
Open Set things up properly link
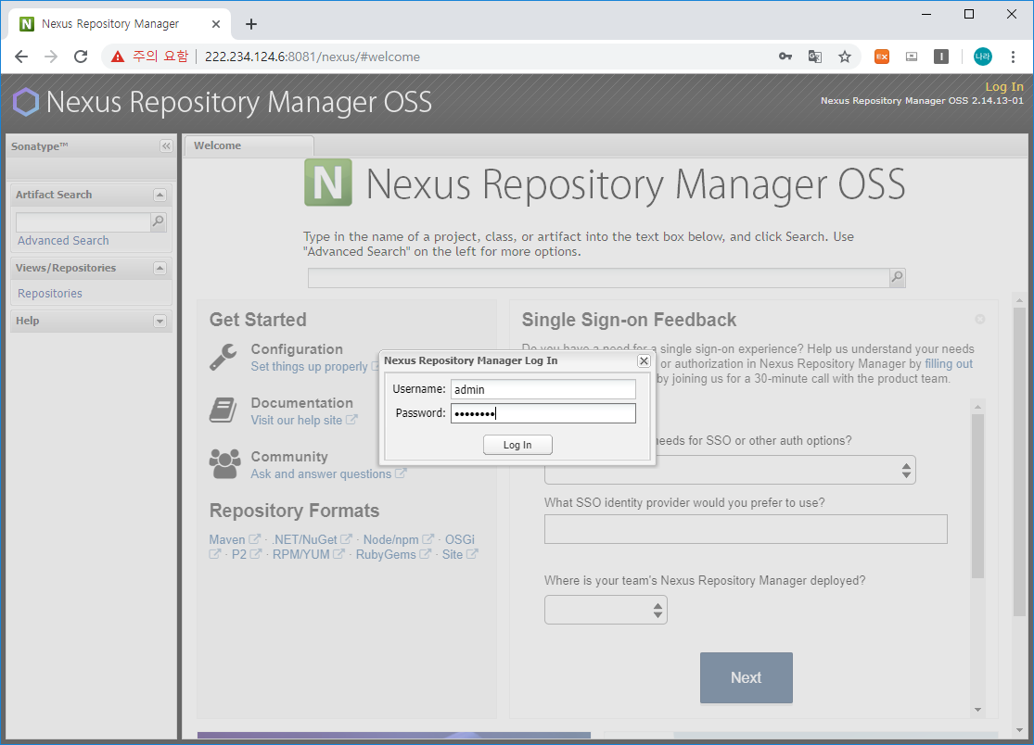[x=310, y=366]
